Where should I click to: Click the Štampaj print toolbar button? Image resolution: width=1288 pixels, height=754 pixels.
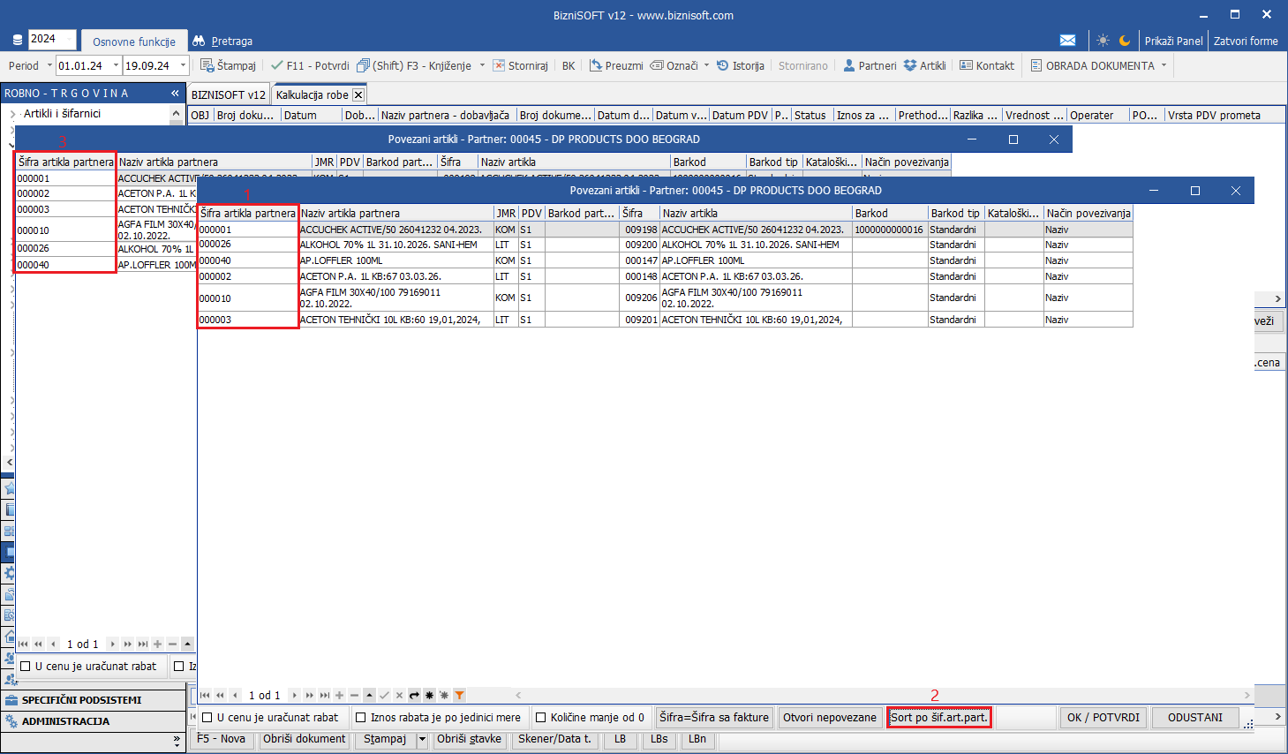coord(228,65)
